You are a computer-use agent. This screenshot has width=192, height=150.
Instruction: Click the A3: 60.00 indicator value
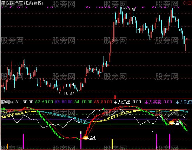coord(64,102)
